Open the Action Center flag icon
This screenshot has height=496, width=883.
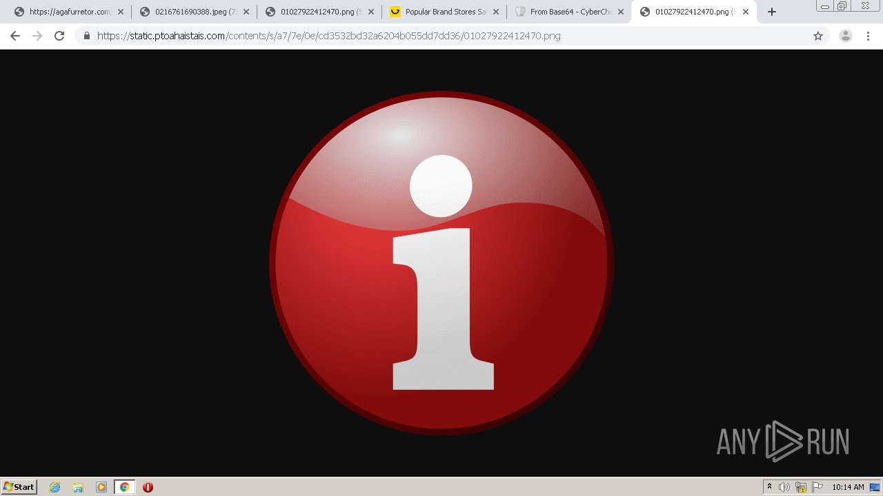(817, 487)
